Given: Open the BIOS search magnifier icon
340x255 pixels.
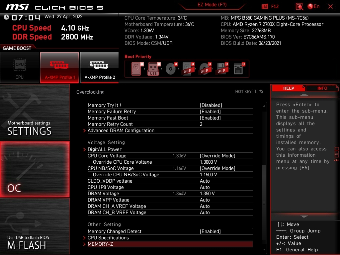Looking at the screenshot, I should 299,6.
